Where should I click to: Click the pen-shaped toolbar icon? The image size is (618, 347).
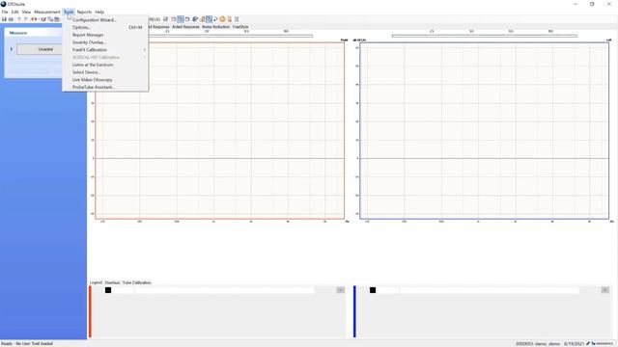194,19
